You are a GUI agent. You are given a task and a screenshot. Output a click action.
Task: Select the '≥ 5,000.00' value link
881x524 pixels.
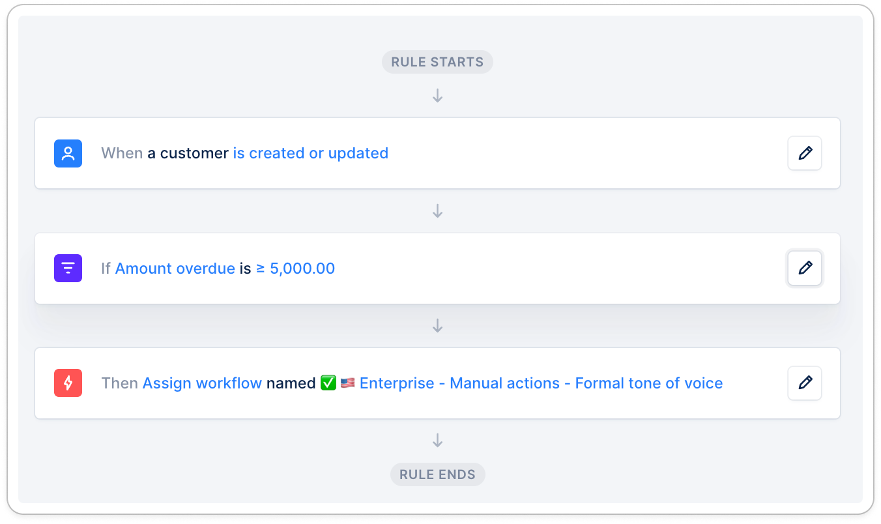[x=295, y=269]
